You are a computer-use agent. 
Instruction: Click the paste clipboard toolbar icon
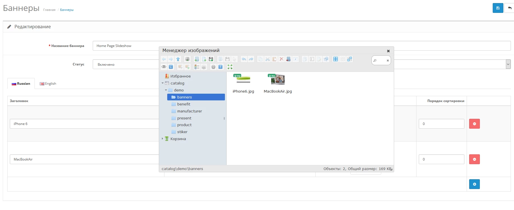pyautogui.click(x=275, y=59)
